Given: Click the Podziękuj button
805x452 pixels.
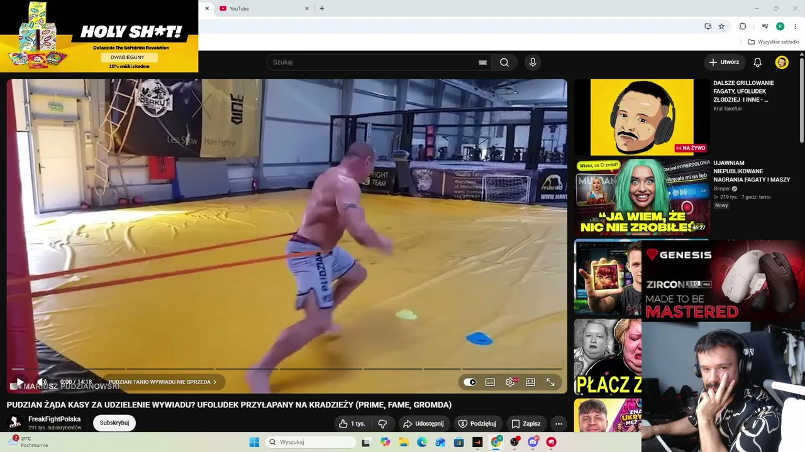Looking at the screenshot, I should coord(477,424).
